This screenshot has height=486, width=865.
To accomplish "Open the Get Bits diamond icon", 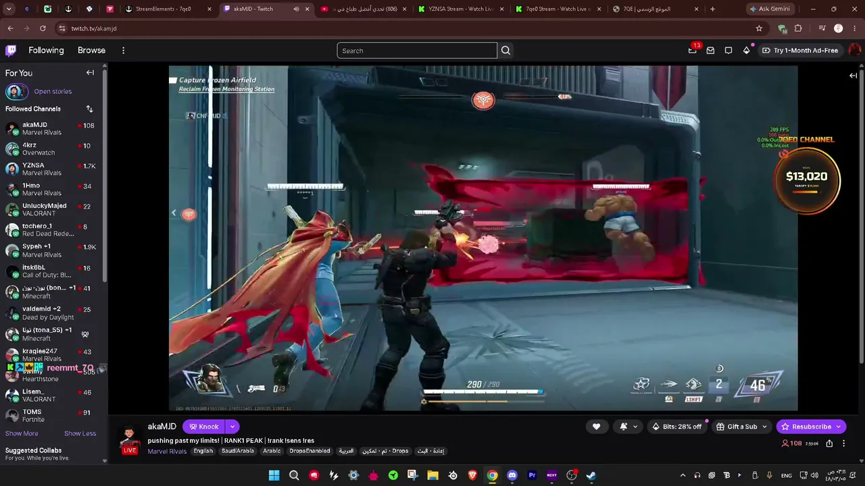I will pyautogui.click(x=746, y=50).
